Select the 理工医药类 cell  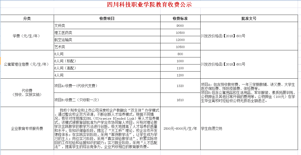tap(107, 33)
